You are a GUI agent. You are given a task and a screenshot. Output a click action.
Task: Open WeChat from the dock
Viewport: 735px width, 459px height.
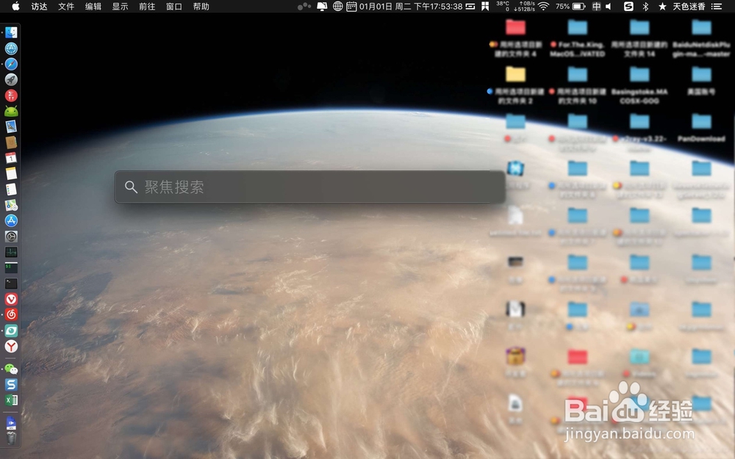coord(11,369)
